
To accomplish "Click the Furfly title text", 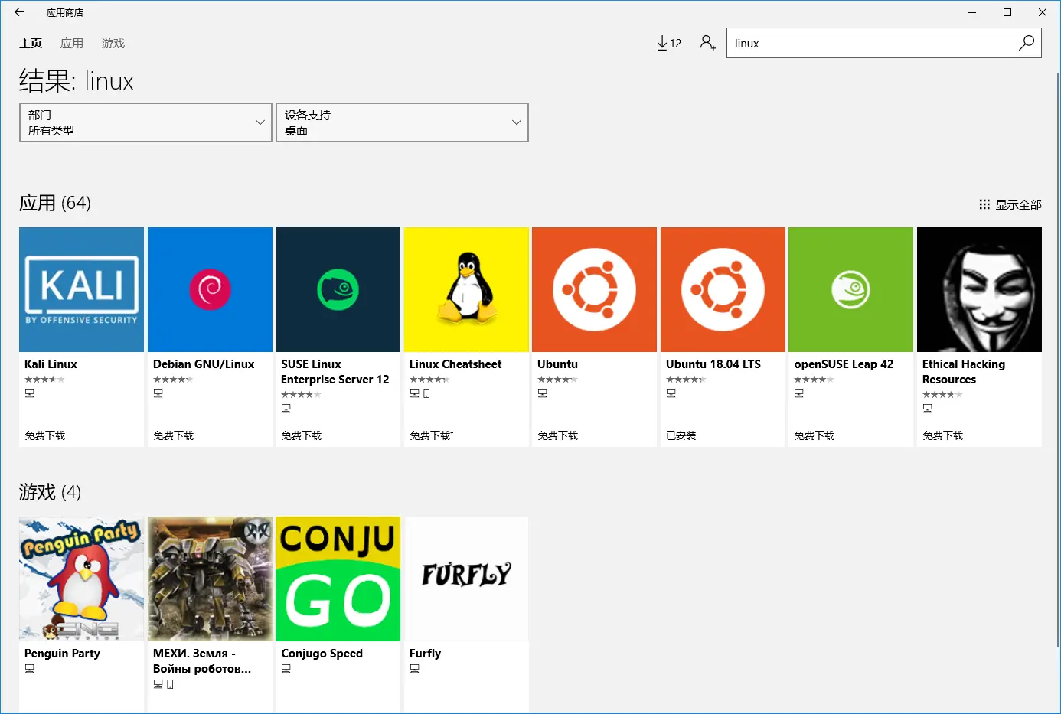I will [425, 654].
